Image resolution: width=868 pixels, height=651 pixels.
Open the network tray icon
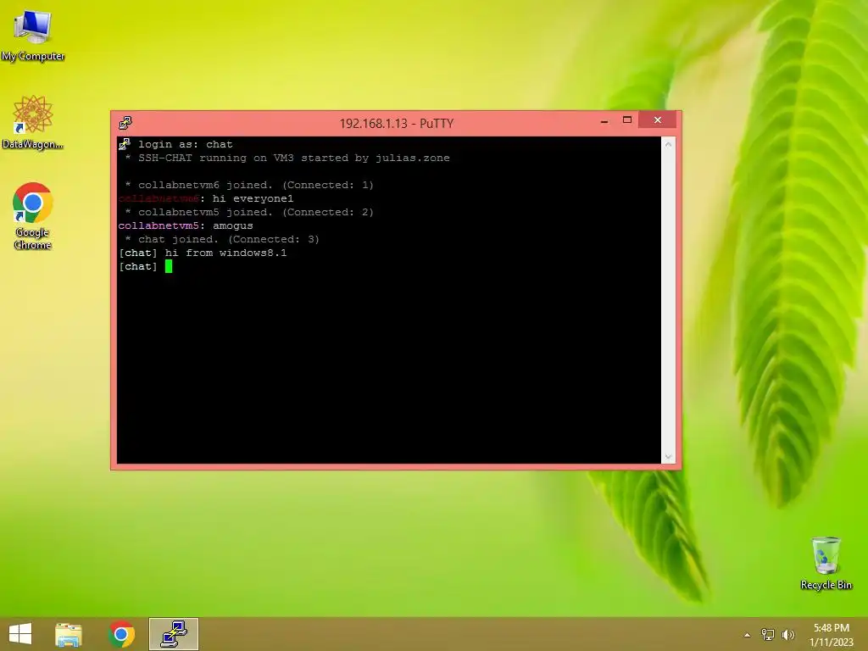point(768,635)
